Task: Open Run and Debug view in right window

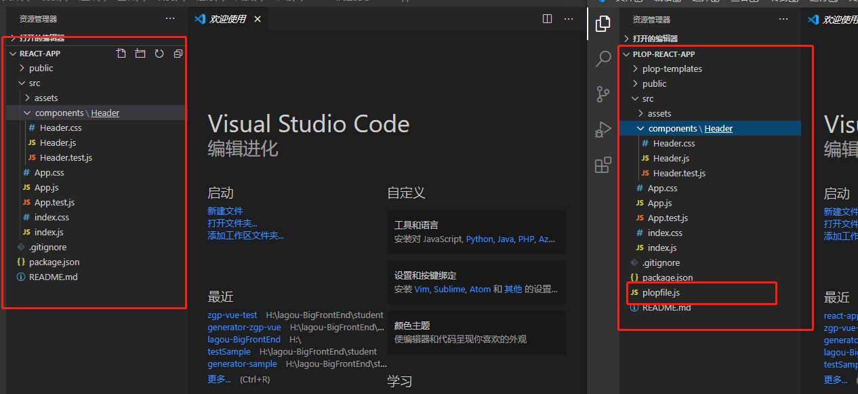Action: pos(602,130)
